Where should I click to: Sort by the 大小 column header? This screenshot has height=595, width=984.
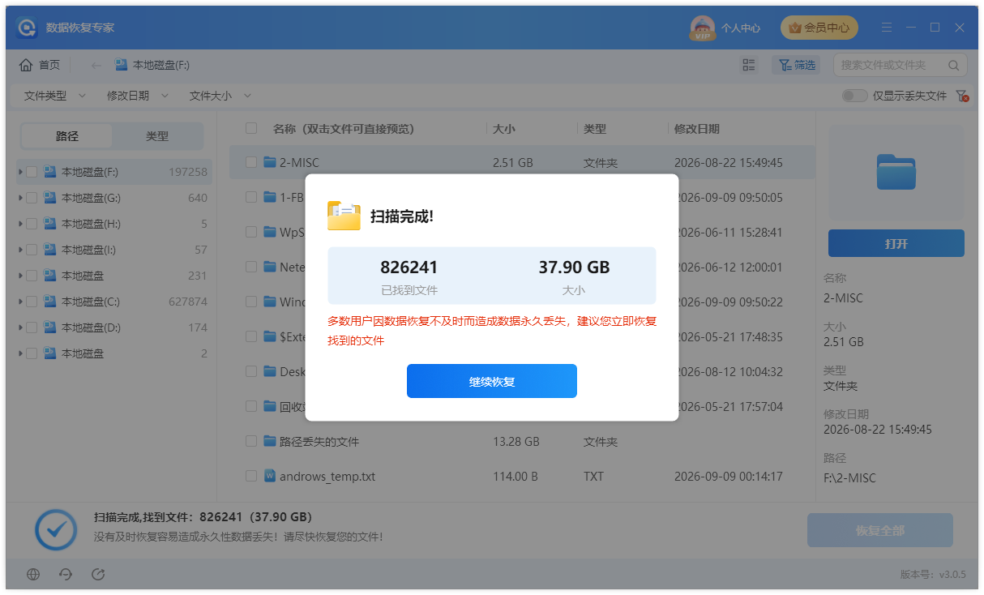click(x=503, y=128)
